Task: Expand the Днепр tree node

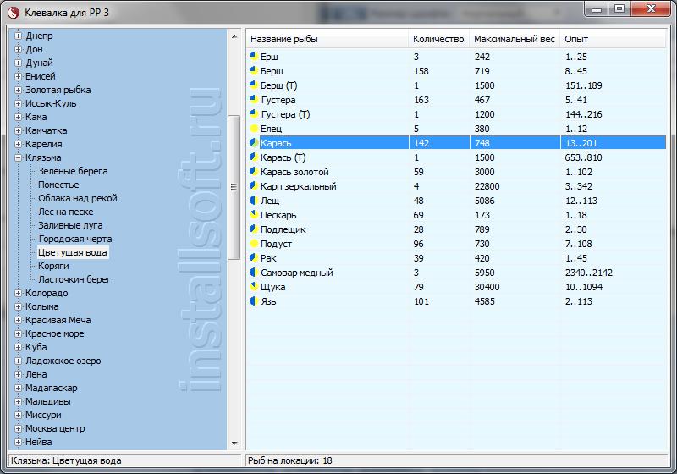Action: 18,36
